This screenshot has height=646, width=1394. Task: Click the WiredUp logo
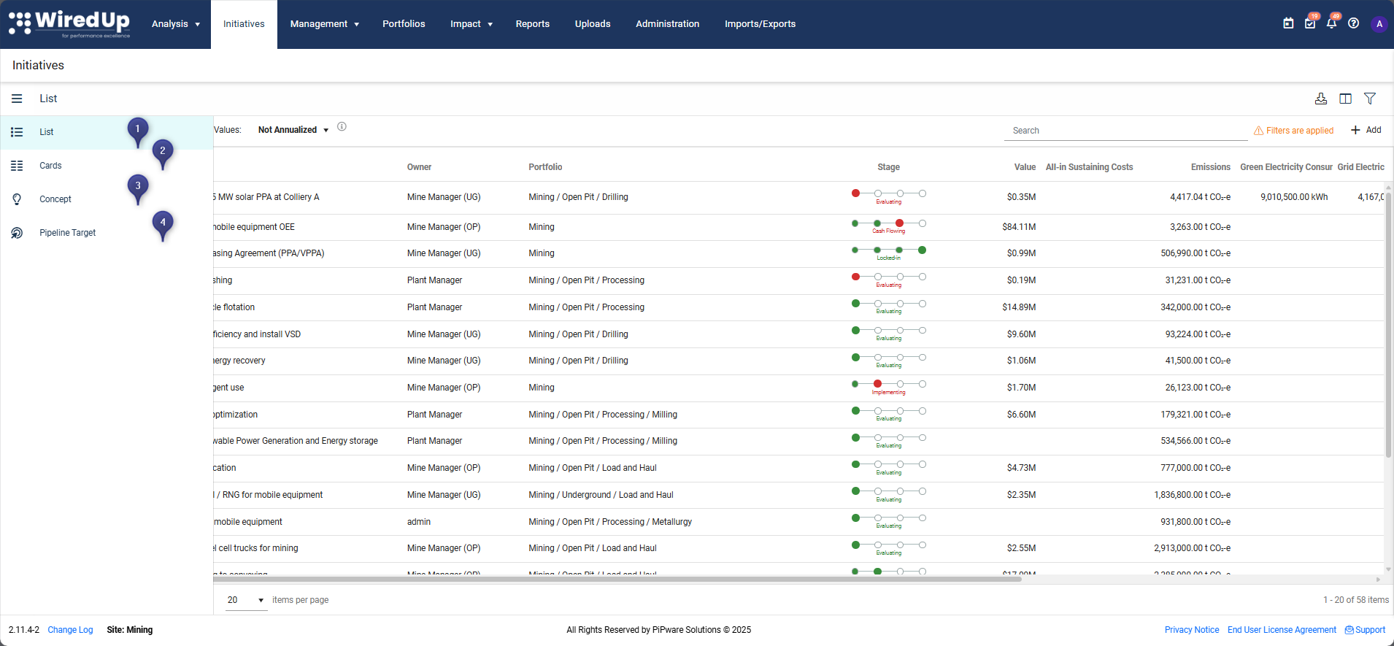tap(69, 23)
